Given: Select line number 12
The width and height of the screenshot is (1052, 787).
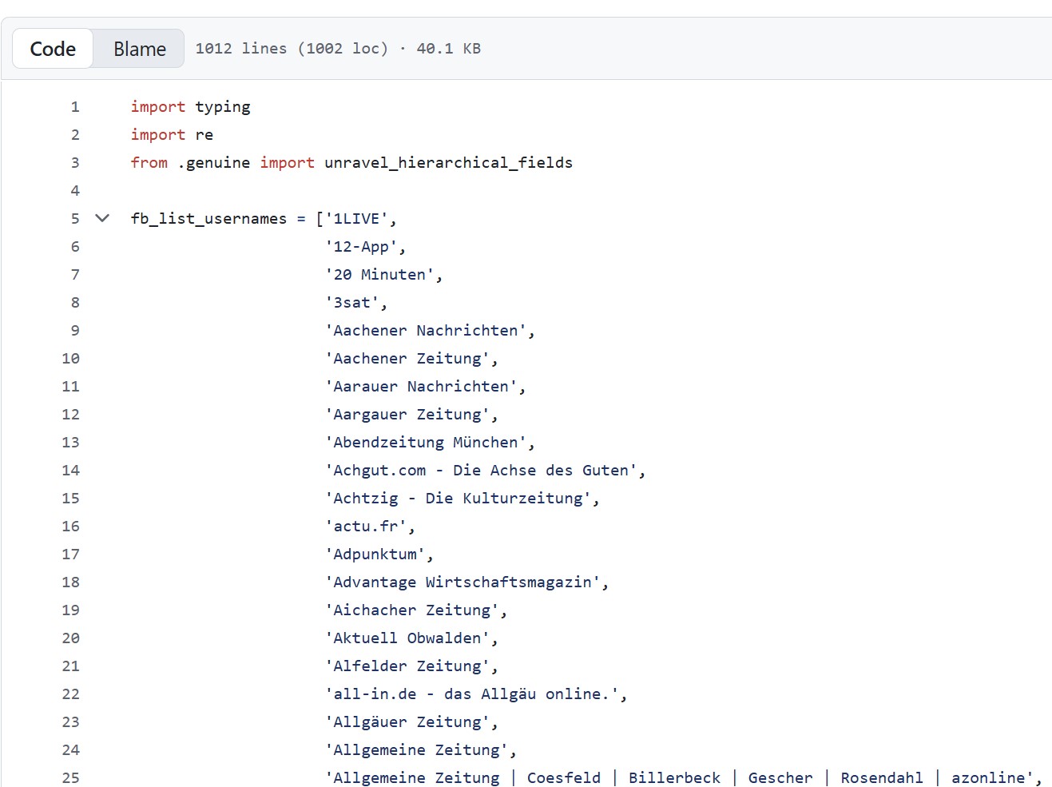Looking at the screenshot, I should pos(71,415).
